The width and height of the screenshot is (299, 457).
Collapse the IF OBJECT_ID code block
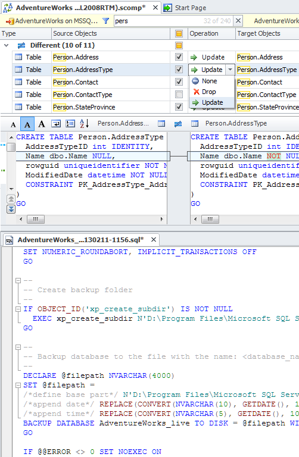(18, 309)
